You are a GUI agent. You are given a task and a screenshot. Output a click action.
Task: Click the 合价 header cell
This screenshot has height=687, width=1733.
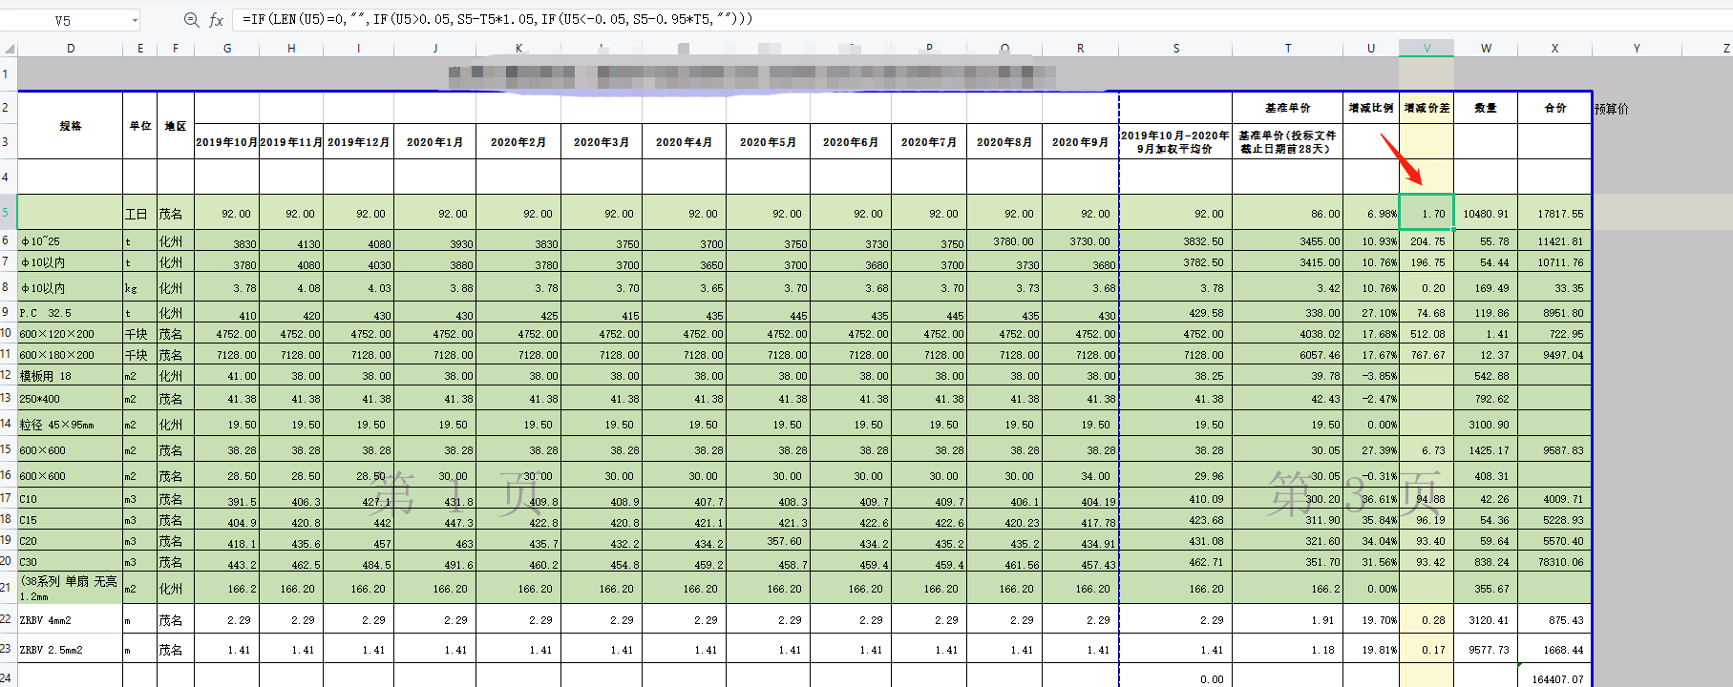1554,108
